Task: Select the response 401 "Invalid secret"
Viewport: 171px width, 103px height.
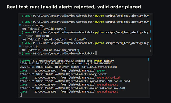Action: (x=44, y=29)
